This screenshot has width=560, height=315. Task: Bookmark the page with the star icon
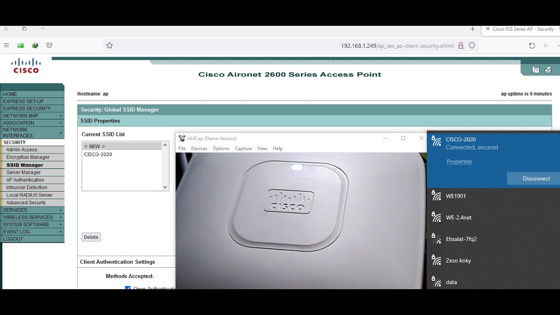[x=109, y=45]
